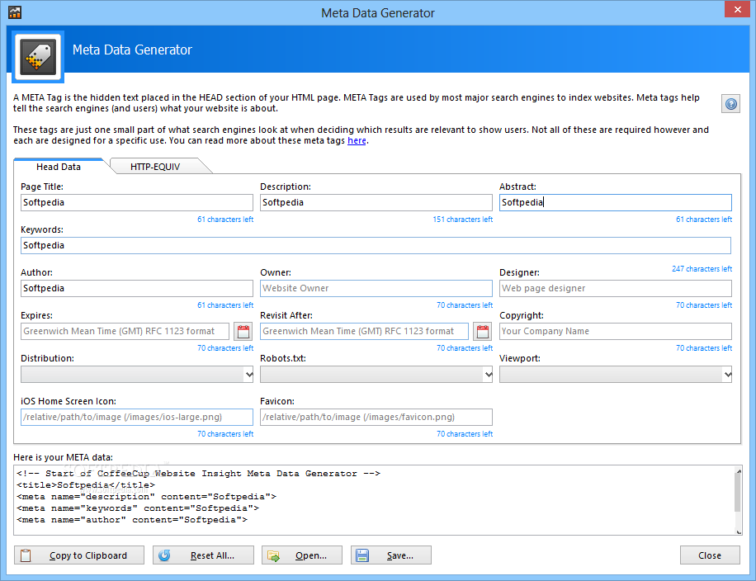This screenshot has height=581, width=756.
Task: Open the Revisit After calendar picker icon
Action: click(x=483, y=331)
